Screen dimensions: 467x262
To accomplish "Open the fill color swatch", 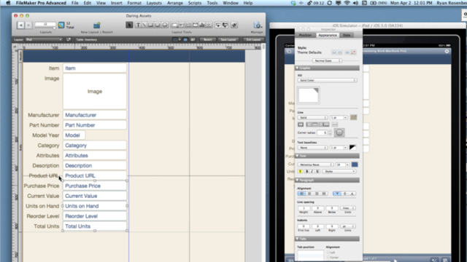I will point(309,95).
